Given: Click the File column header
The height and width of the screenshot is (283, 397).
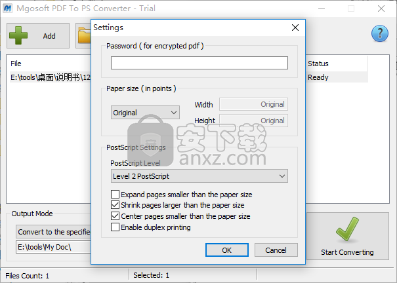Looking at the screenshot, I should click(16, 64).
